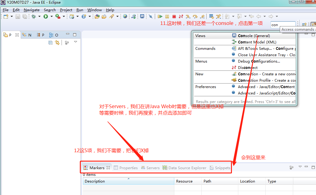
Task: Open the Search flashlight icon
Action: (x=111, y=16)
